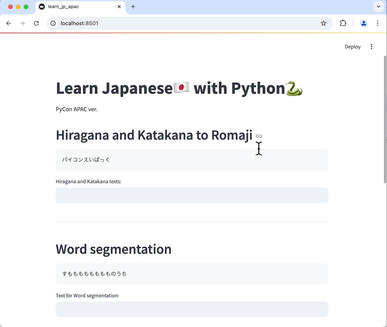
Task: Open the Streamlit app kebab menu
Action: 371,46
